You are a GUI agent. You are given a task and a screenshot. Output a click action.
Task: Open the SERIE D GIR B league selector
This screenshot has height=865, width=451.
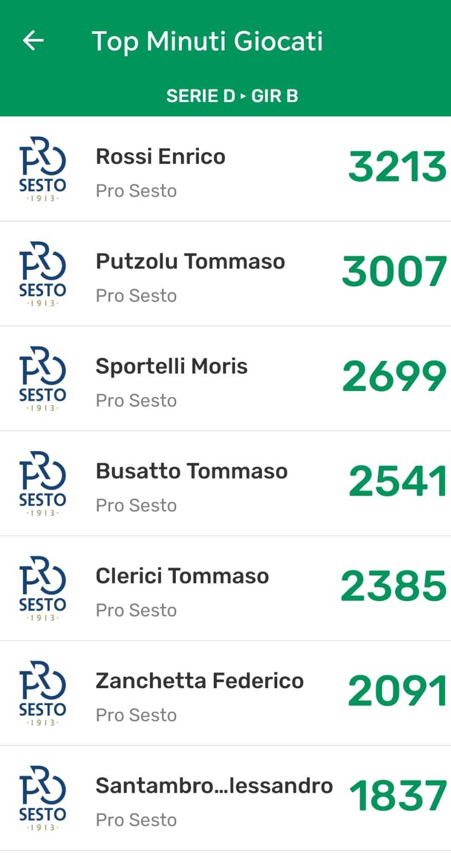click(x=232, y=96)
